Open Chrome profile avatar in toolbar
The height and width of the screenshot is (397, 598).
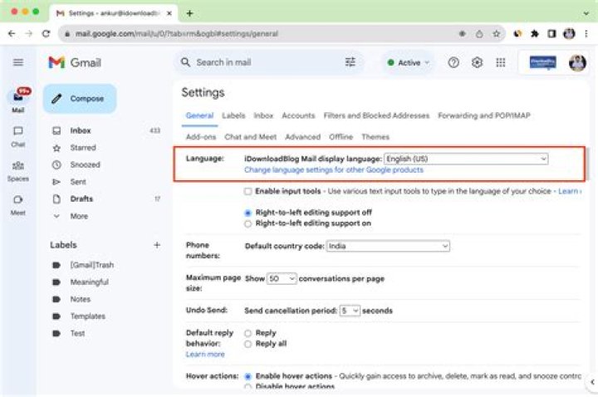[569, 33]
